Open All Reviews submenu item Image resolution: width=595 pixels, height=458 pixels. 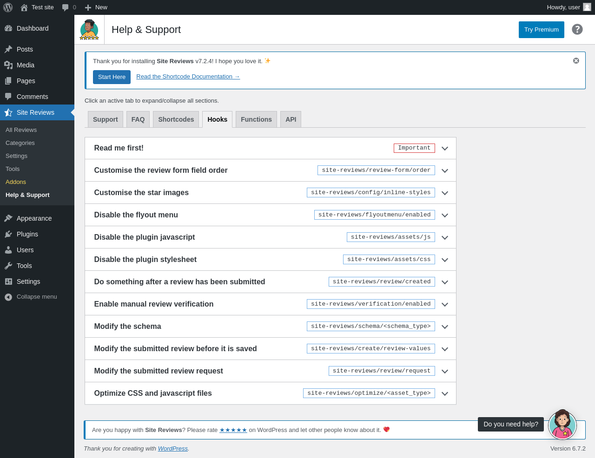tap(37, 130)
